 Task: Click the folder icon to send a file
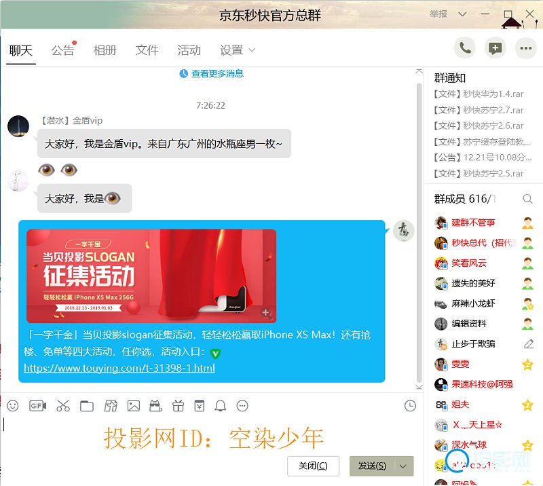click(87, 406)
